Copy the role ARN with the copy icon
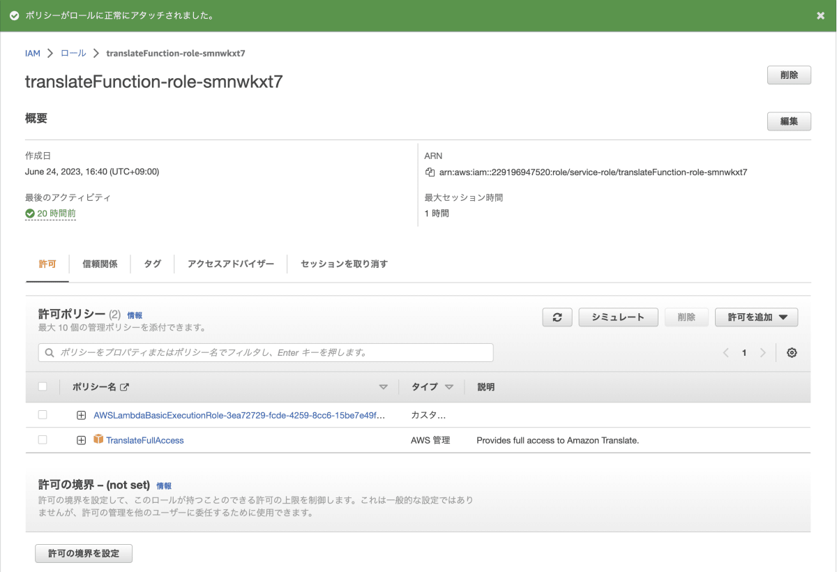The height and width of the screenshot is (572, 837). (430, 172)
